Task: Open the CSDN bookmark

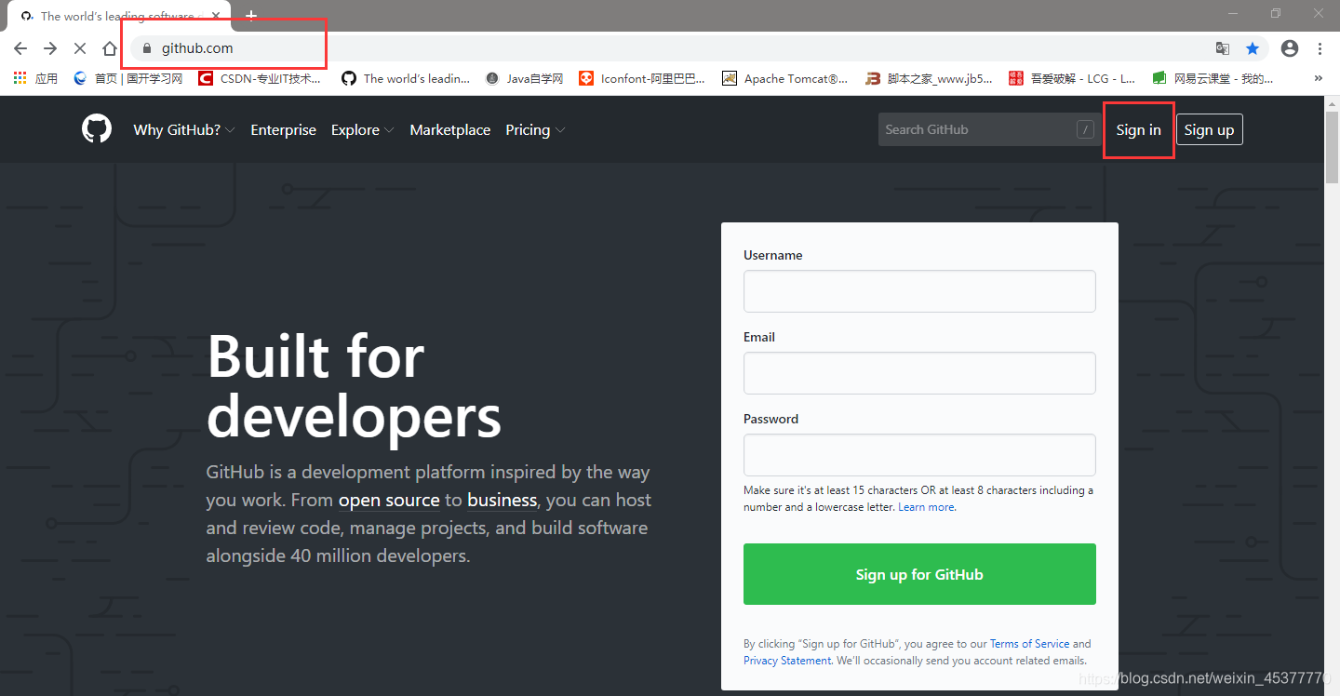Action: tap(260, 79)
